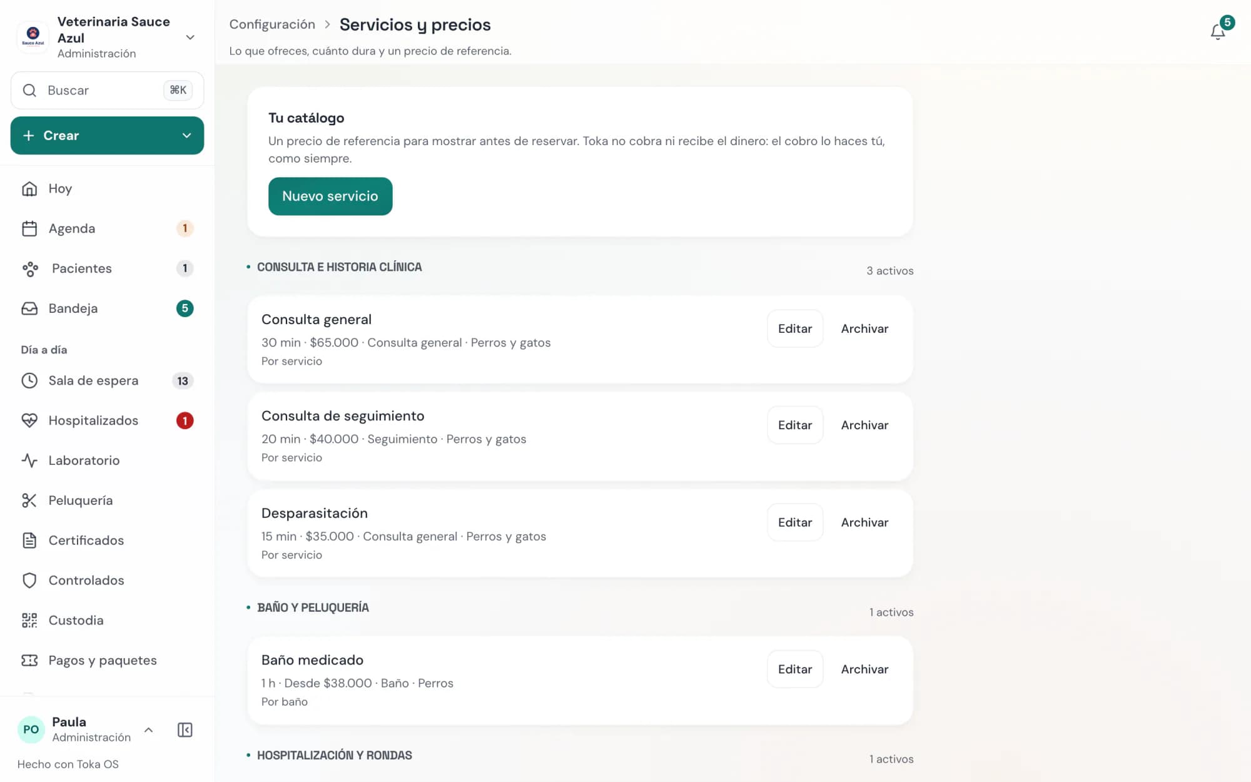Click the "Consulta e historia clínica" heading
The image size is (1251, 782).
[339, 267]
